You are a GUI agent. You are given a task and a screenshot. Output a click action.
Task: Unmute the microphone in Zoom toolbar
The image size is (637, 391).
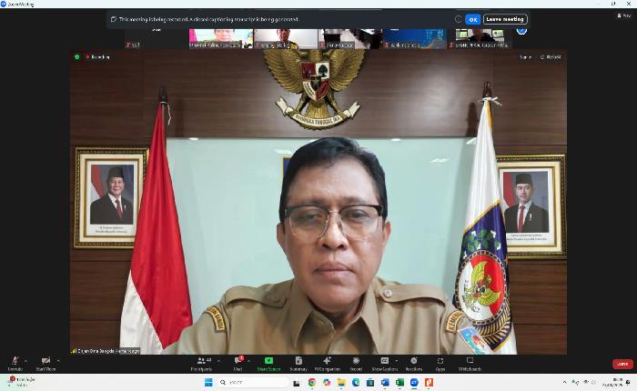15,364
